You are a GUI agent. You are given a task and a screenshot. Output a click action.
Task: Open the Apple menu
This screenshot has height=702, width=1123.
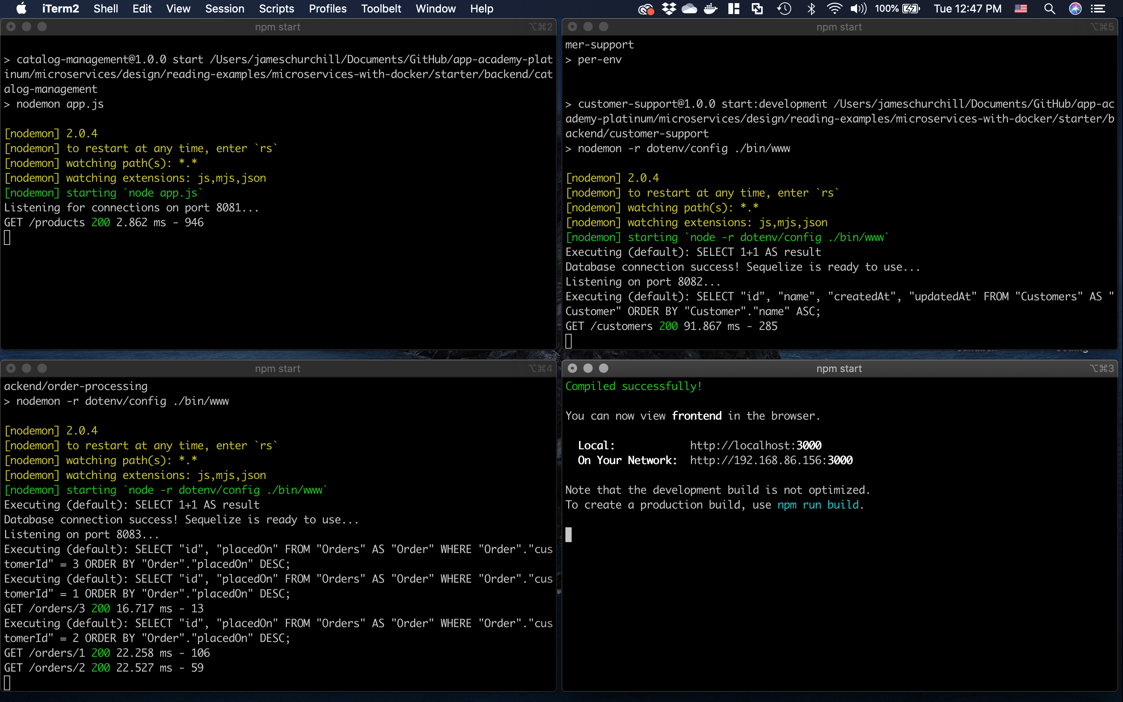click(x=21, y=8)
